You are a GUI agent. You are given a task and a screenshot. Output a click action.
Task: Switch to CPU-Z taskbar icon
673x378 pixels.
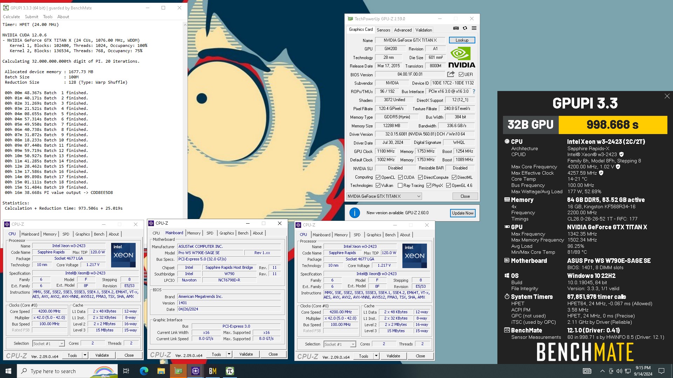196,371
